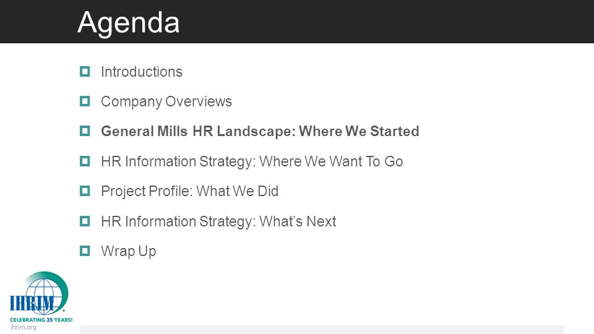Select the bullet beside General Mills HR Landscape
Image resolution: width=594 pixels, height=334 pixels.
85,131
